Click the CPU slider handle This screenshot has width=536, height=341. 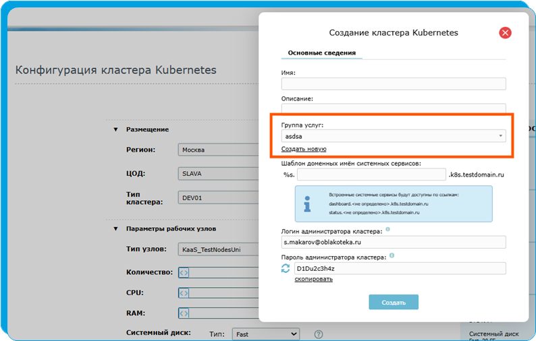184,293
